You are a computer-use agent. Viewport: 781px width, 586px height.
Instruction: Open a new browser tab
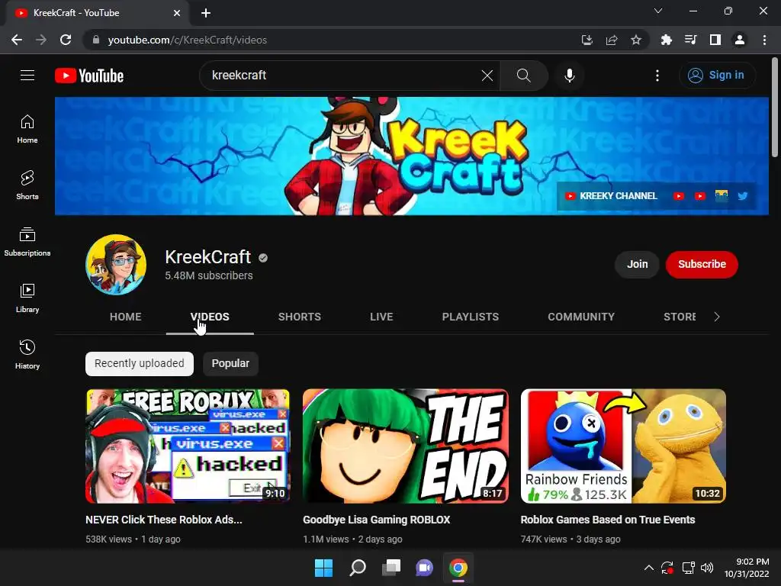(206, 13)
